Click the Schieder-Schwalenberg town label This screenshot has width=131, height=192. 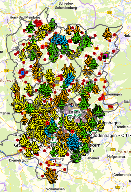pyautogui.click(x=66, y=6)
